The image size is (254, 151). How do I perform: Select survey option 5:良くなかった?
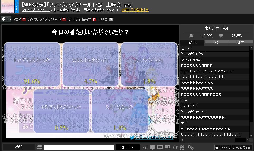tap(120, 111)
